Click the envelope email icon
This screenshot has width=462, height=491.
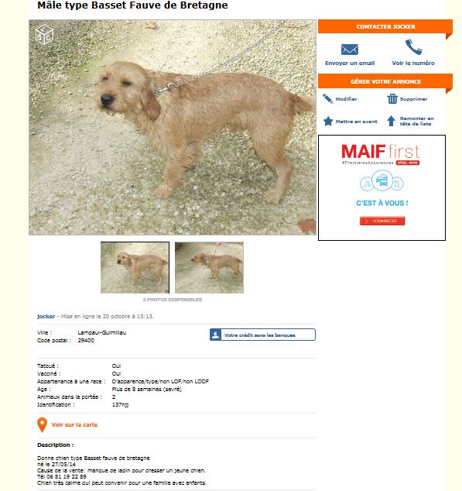pos(350,50)
